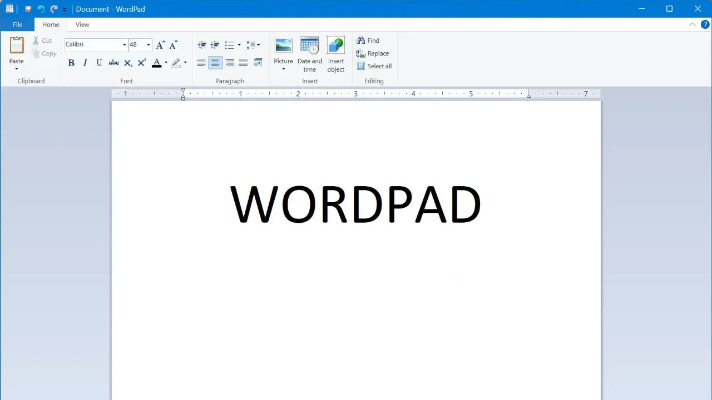
Task: Expand the font size dropdown arrow
Action: (x=148, y=44)
